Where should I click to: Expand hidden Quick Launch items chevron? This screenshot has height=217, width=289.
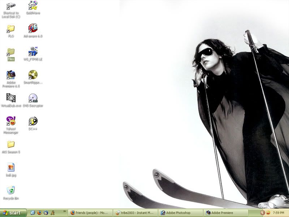pyautogui.click(x=65, y=212)
